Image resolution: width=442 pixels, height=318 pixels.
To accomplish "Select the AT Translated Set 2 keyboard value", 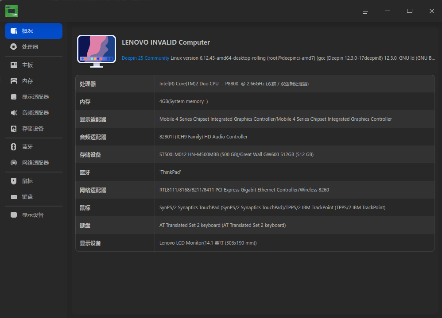I will tap(222, 226).
